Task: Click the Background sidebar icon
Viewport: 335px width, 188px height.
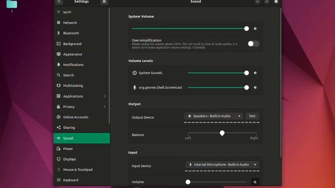Action: pyautogui.click(x=59, y=44)
